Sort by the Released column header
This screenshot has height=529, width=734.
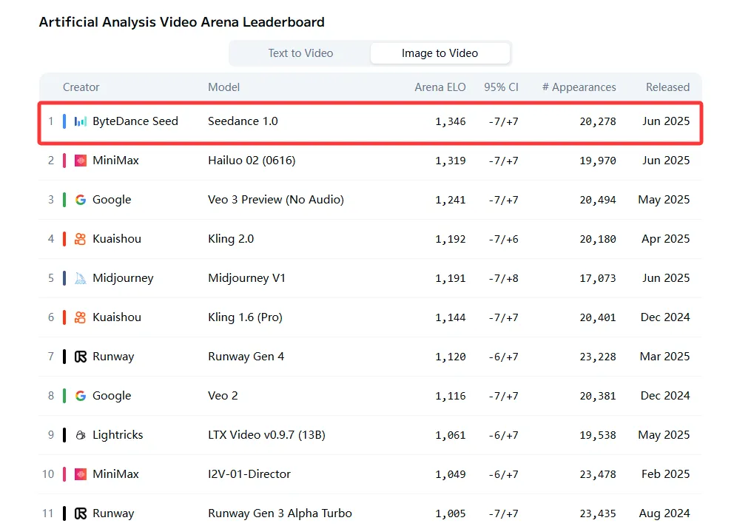click(x=667, y=87)
